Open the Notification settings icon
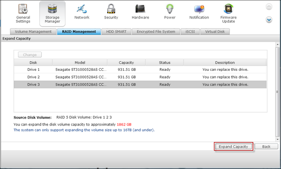The image size is (281, 169). coord(199,8)
